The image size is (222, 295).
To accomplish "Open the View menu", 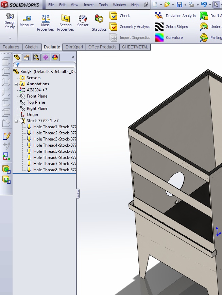I will (74, 5).
